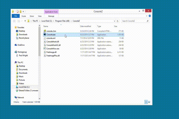
Task: Switch to the Large icons view layout
Action: pyautogui.click(x=149, y=102)
